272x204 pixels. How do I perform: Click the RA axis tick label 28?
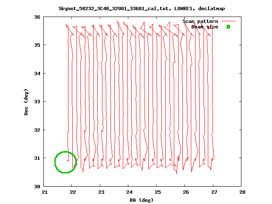242,192
